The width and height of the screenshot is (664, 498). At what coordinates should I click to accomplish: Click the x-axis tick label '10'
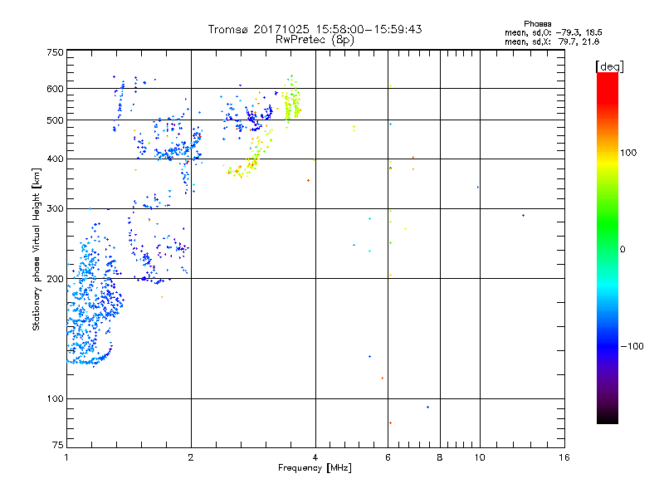pos(480,457)
